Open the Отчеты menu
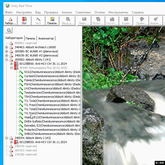 (x=100, y=12)
